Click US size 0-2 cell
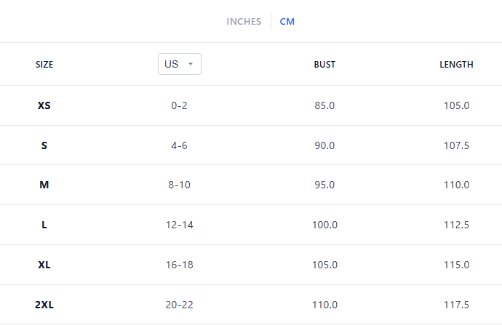This screenshot has width=502, height=325. [179, 105]
